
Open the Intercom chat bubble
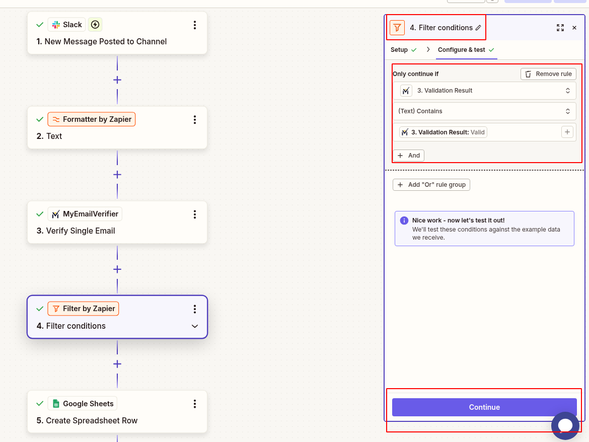[565, 425]
